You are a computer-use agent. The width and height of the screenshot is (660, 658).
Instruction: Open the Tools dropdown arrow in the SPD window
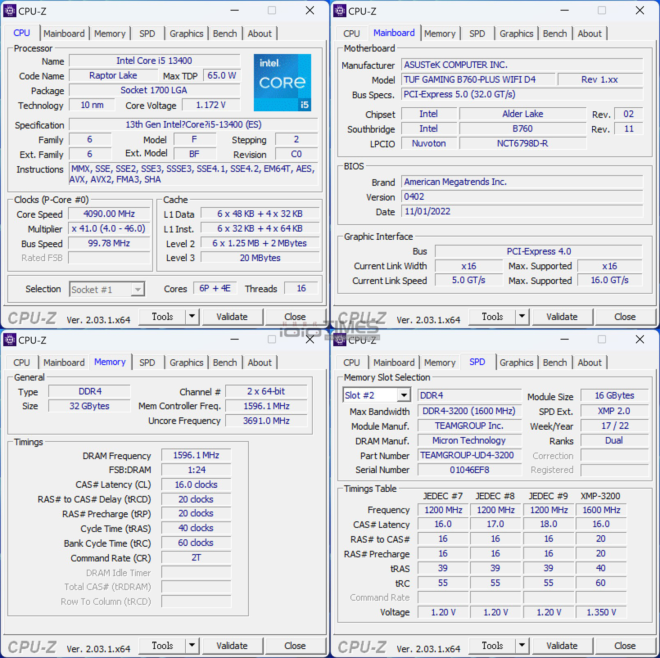click(522, 645)
